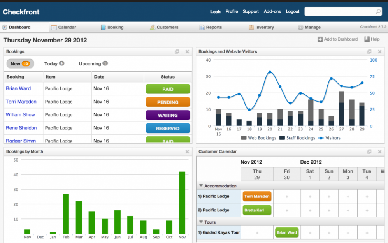Select the New bookings tab
388x243 pixels.
click(20, 63)
